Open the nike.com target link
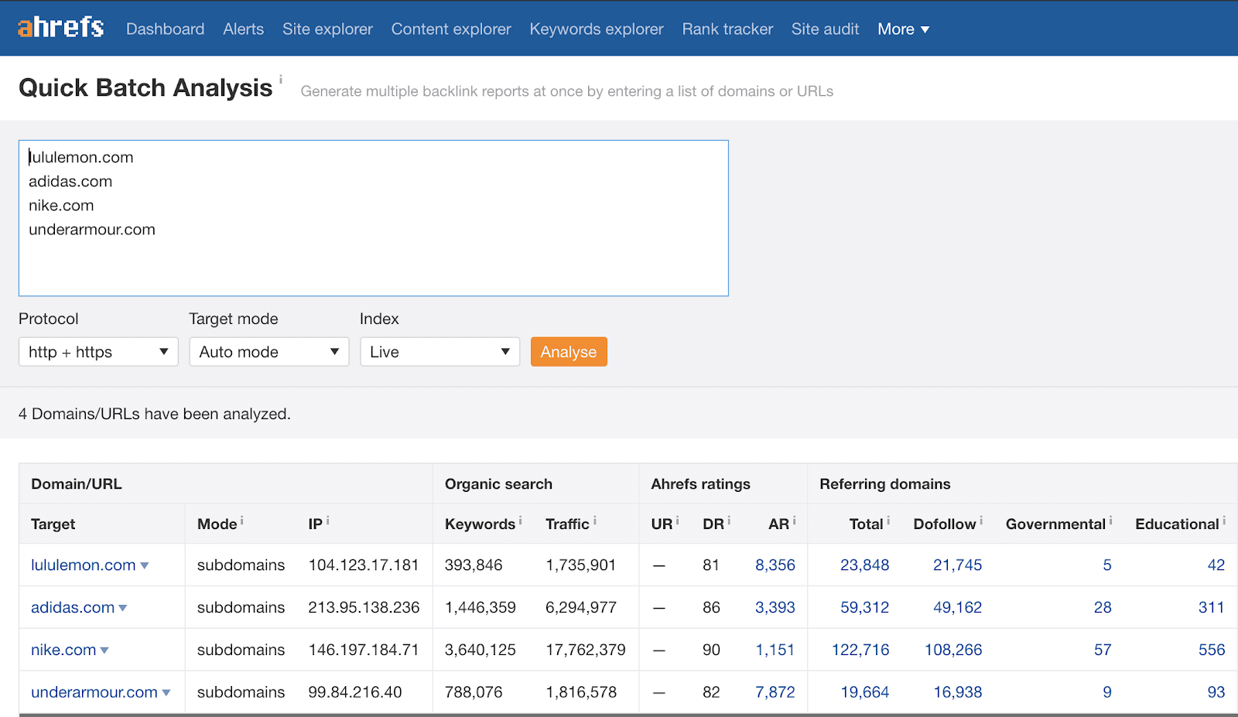Screen dimensions: 1238x717 pyautogui.click(x=63, y=650)
